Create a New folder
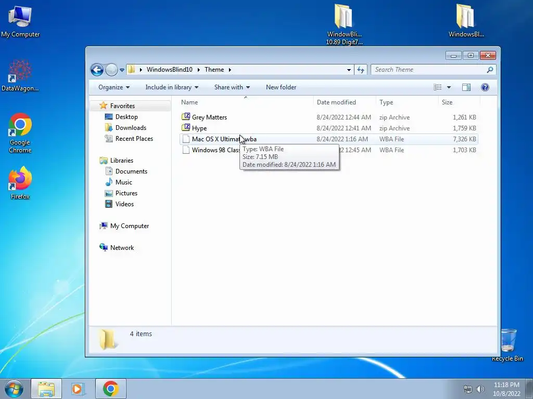The height and width of the screenshot is (399, 533). tap(281, 87)
